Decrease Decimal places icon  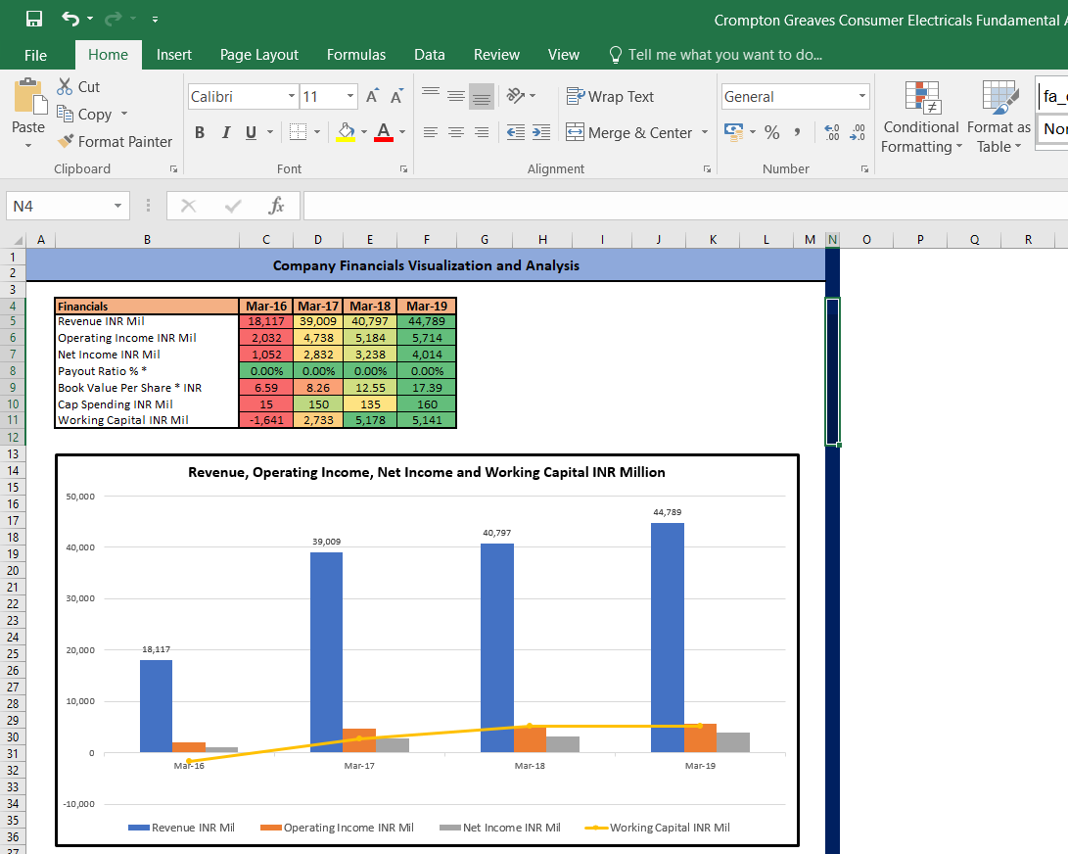click(x=858, y=132)
